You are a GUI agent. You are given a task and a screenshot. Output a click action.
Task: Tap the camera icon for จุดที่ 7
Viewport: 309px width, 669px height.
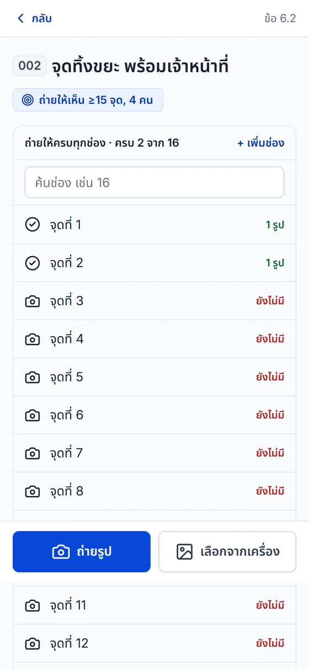point(33,453)
